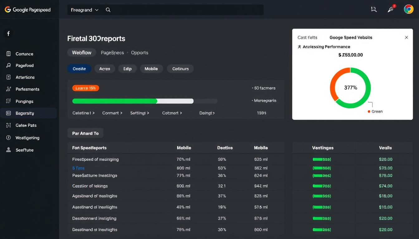Click the orange Green legend dot
Screen dimensions: 419x239
coord(369,111)
